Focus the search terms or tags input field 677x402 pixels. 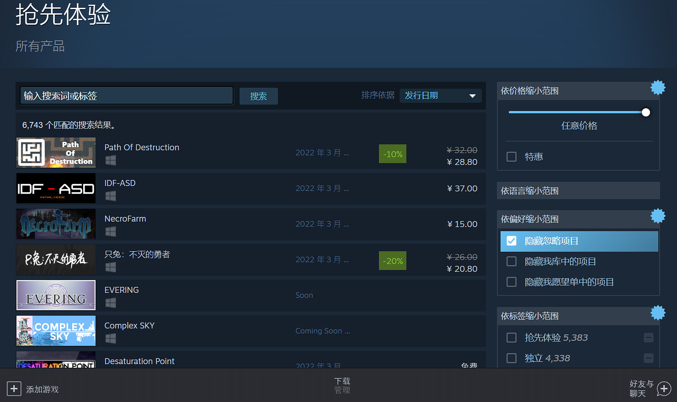coord(127,96)
